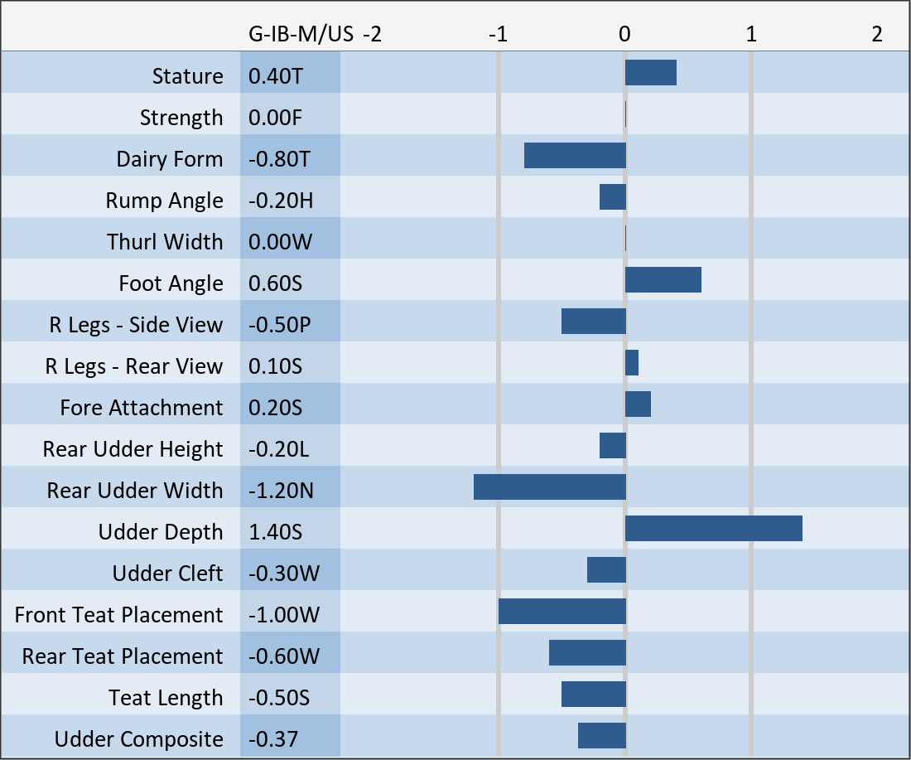911x760 pixels.
Task: Click the axis label 2 in header
Action: [x=877, y=34]
